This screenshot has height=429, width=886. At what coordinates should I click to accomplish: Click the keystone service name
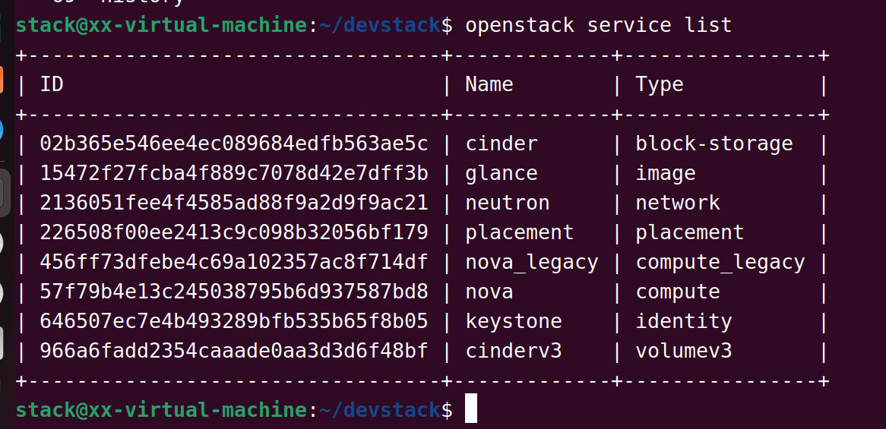513,321
